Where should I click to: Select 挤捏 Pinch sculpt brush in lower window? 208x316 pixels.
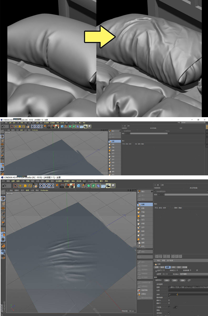click(x=145, y=224)
